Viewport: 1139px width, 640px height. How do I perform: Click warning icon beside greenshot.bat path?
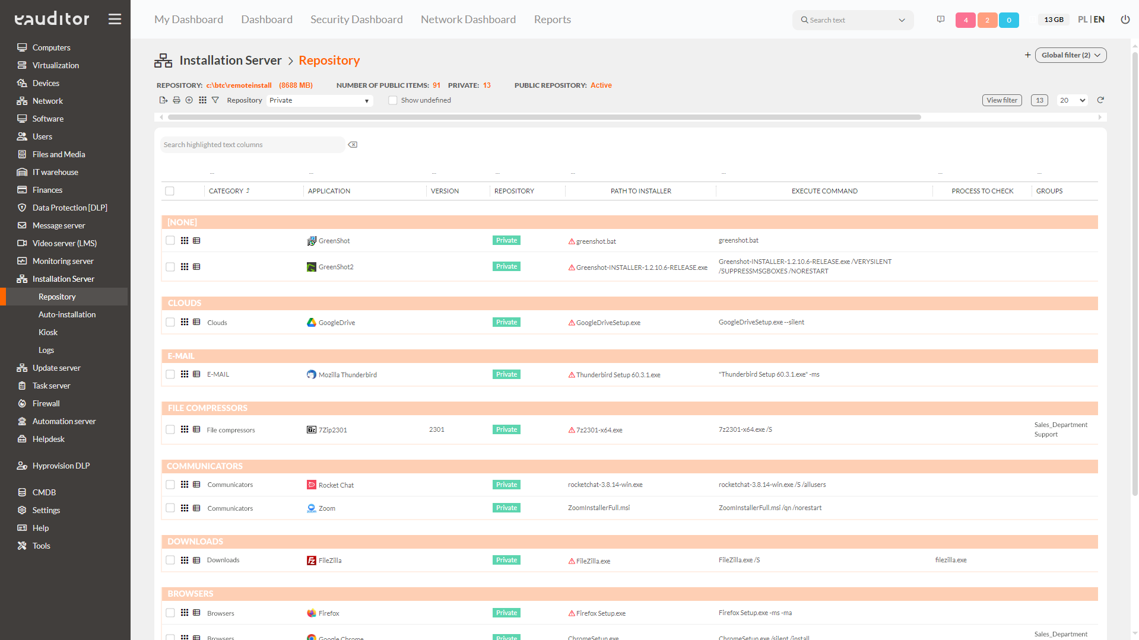[x=572, y=241]
